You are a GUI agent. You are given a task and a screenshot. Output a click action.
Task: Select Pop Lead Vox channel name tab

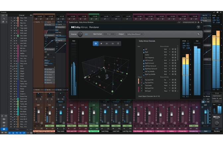[x=50, y=131]
